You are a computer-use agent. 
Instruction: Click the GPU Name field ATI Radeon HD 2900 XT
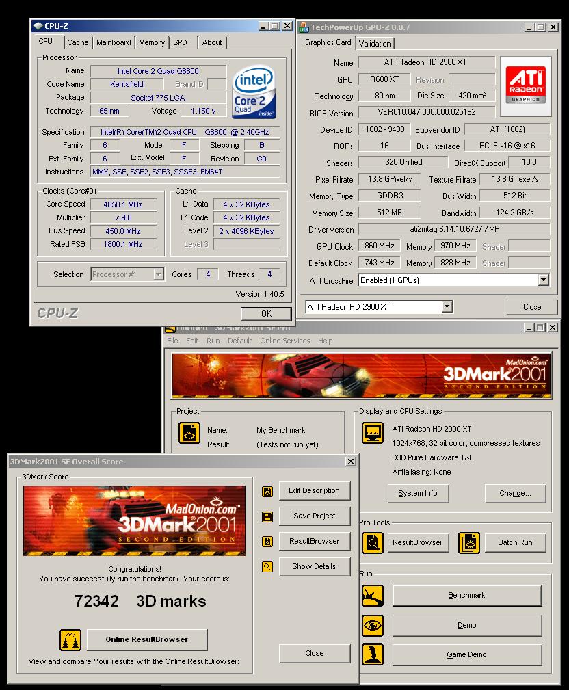click(427, 62)
